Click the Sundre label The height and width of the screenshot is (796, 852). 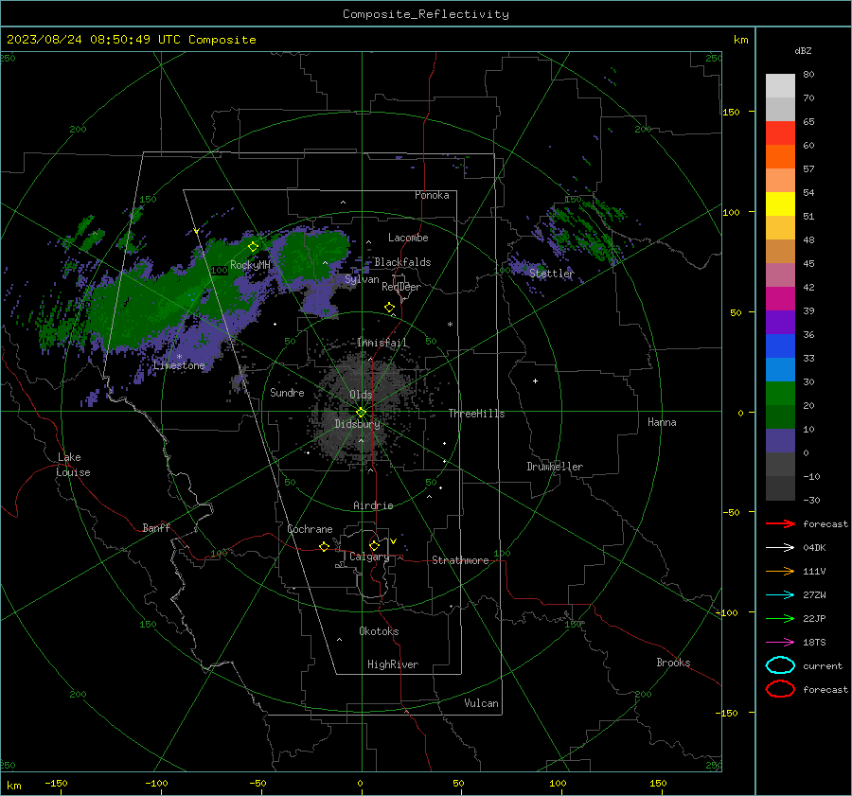(x=287, y=392)
